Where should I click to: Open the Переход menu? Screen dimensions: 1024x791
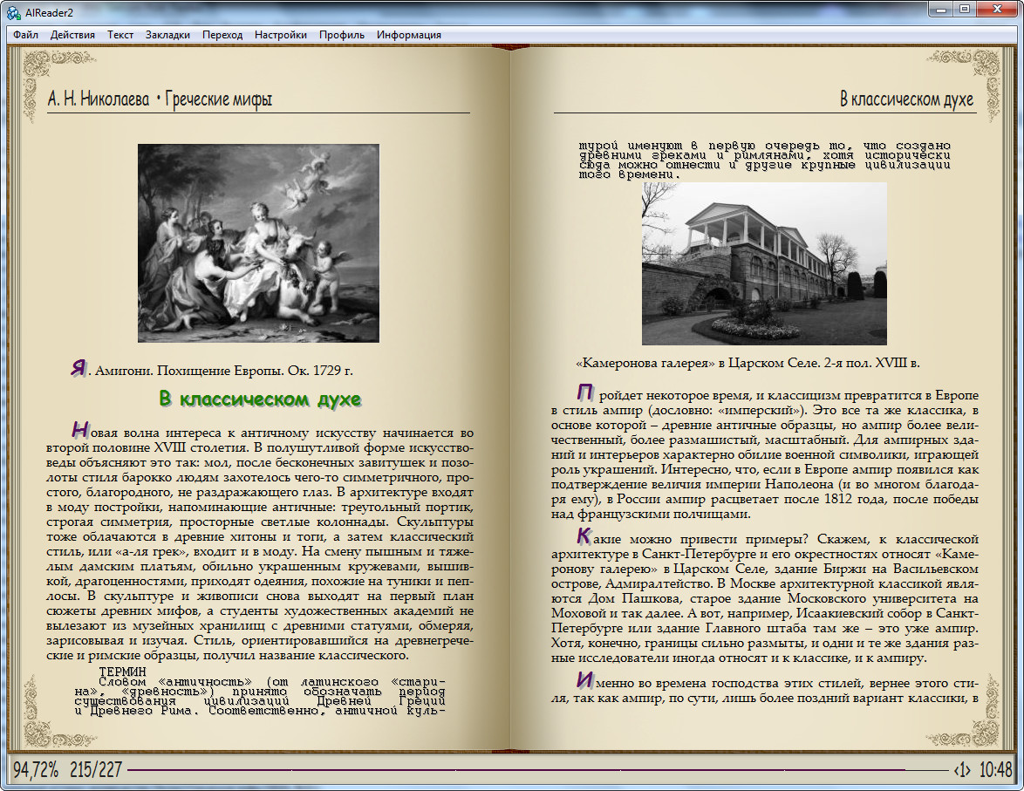click(x=222, y=35)
